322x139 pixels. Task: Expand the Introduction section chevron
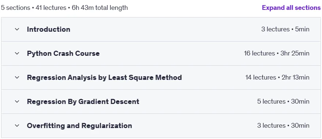coord(17,29)
